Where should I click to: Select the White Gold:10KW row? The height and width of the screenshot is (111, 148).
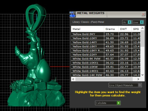coord(106,67)
